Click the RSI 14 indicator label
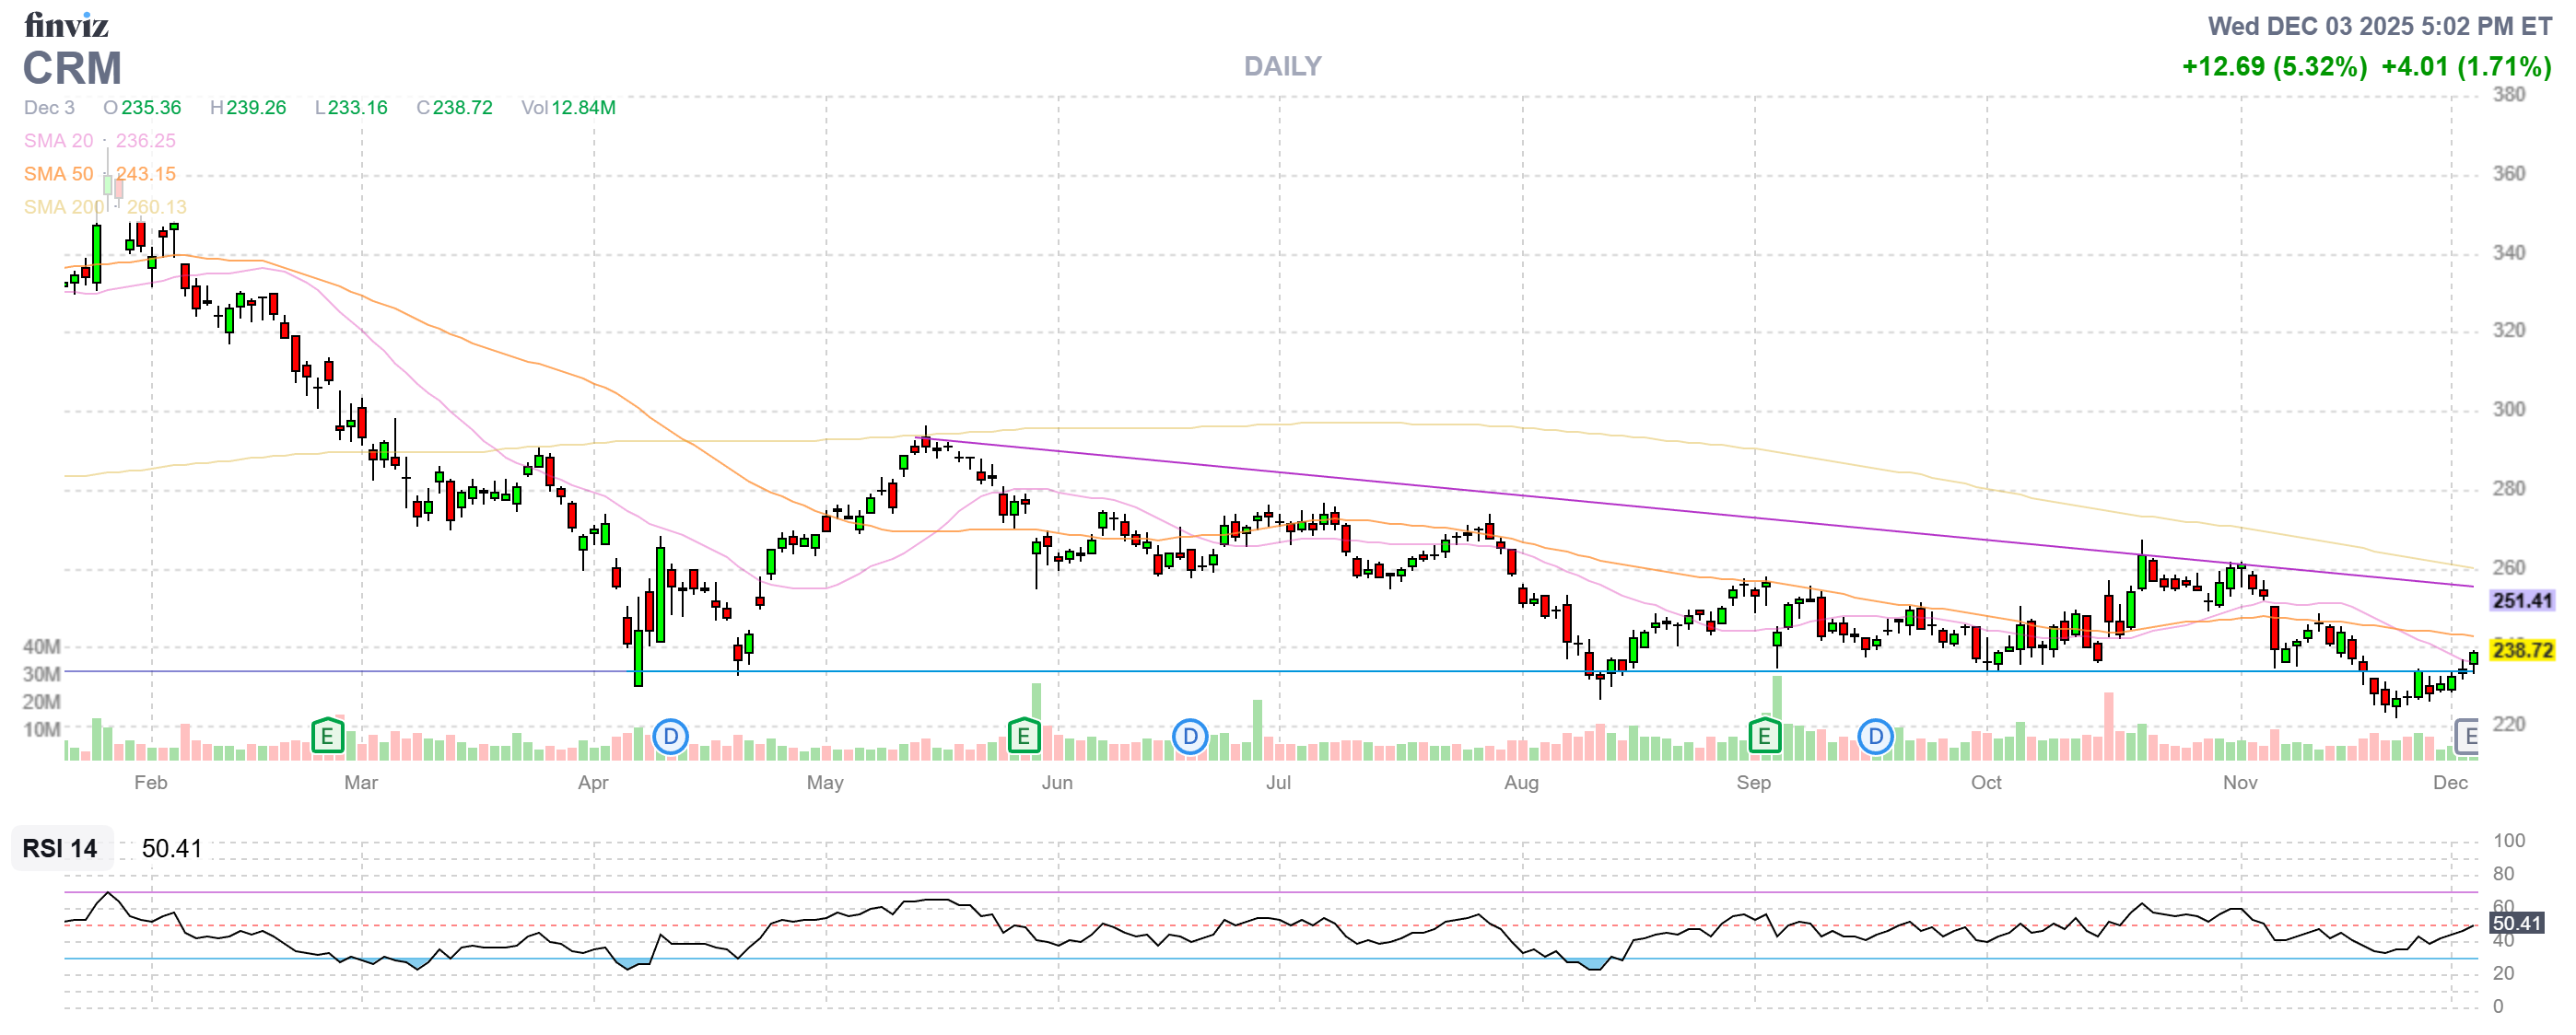The height and width of the screenshot is (1035, 2576). pyautogui.click(x=60, y=848)
